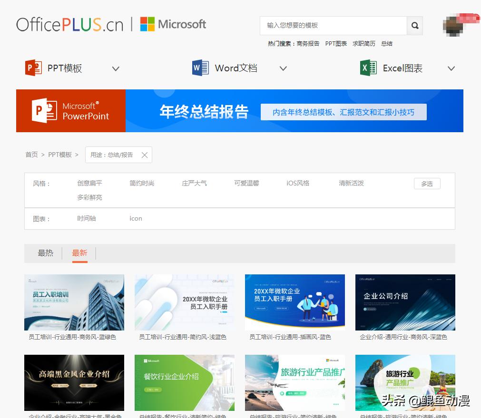Screen dimensions: 481x418
Task: Filter by style 多彩鲜亮
Action: pos(89,197)
